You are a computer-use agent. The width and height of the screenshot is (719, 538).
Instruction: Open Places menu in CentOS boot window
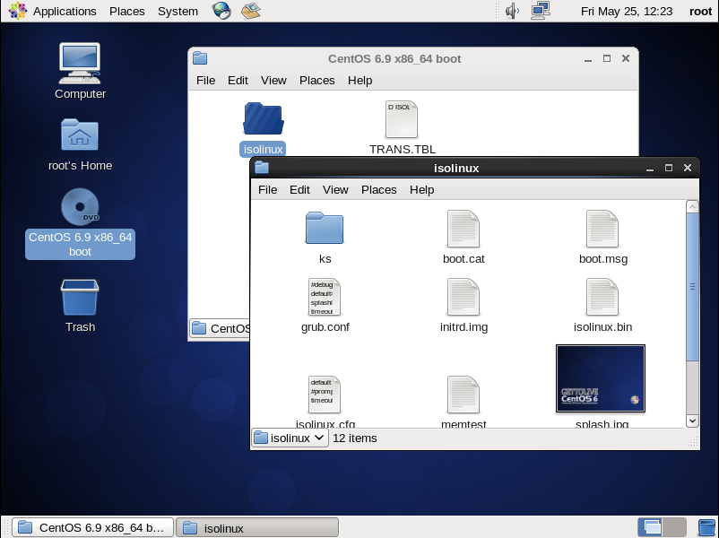point(316,81)
